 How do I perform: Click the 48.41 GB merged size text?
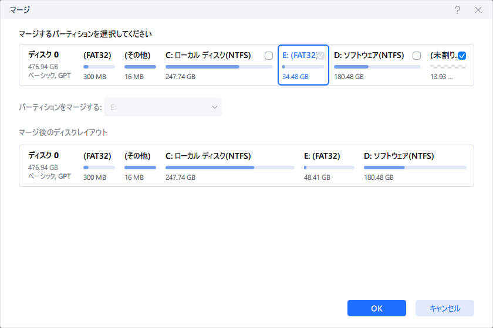click(318, 177)
